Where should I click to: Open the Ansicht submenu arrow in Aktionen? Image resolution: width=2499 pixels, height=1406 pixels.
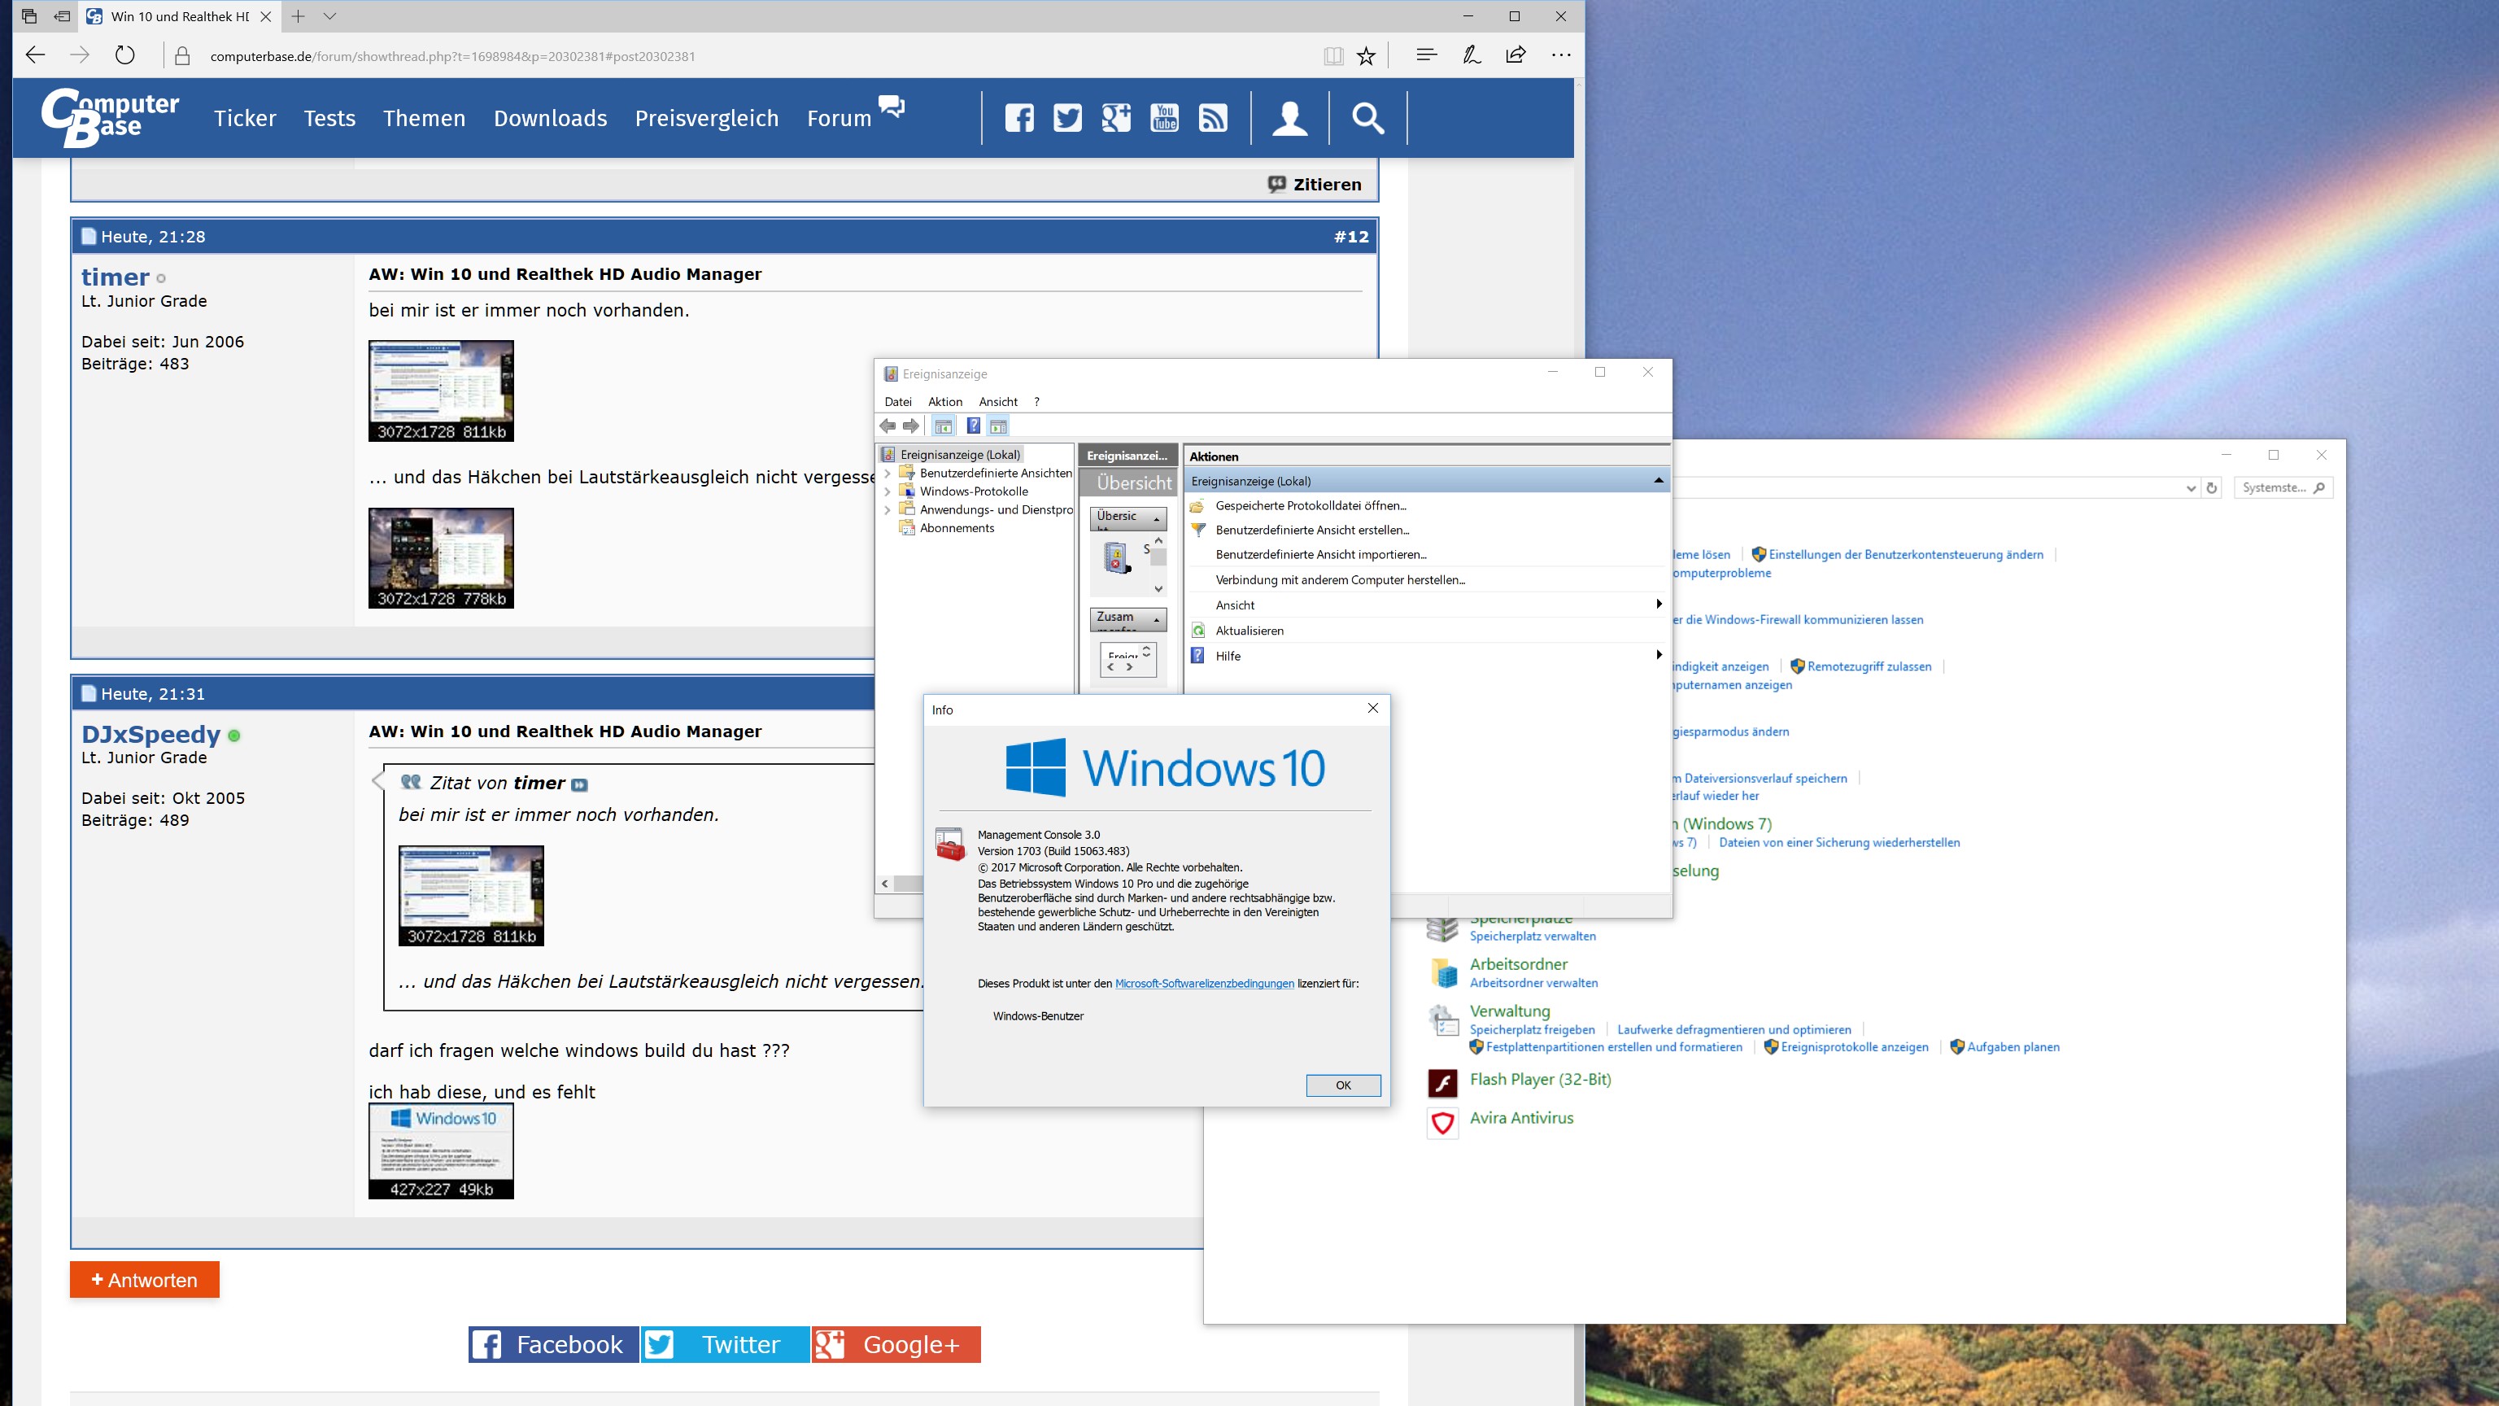click(1658, 605)
